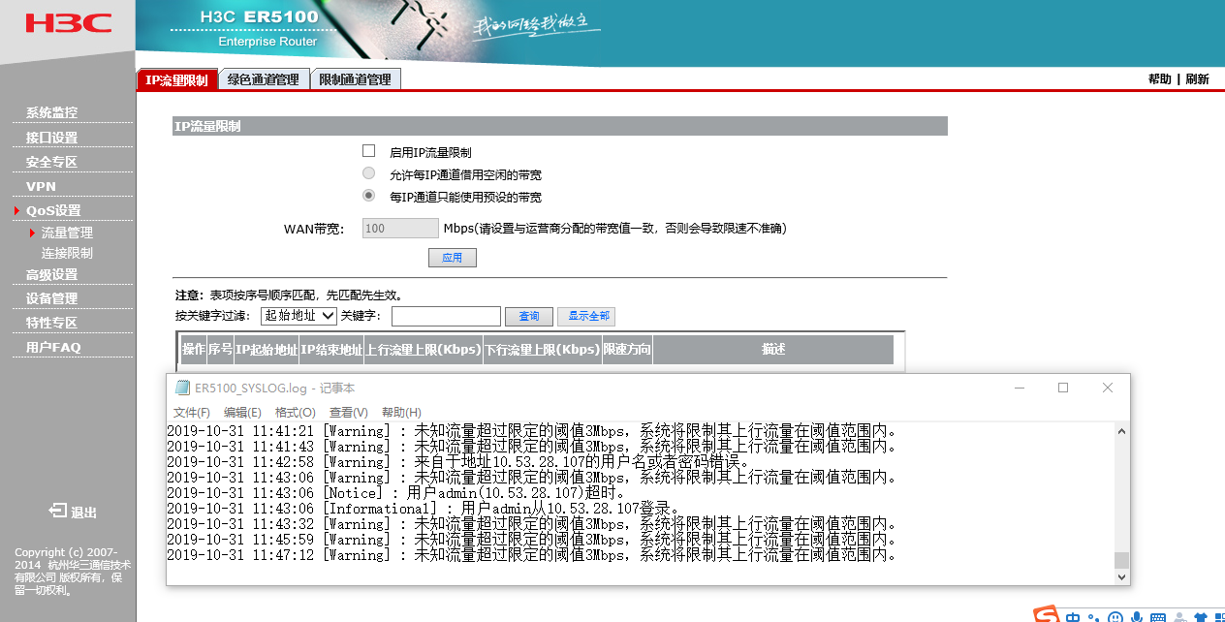Open the 起始地址 filter dropdown
This screenshot has height=622, width=1225.
pos(298,316)
